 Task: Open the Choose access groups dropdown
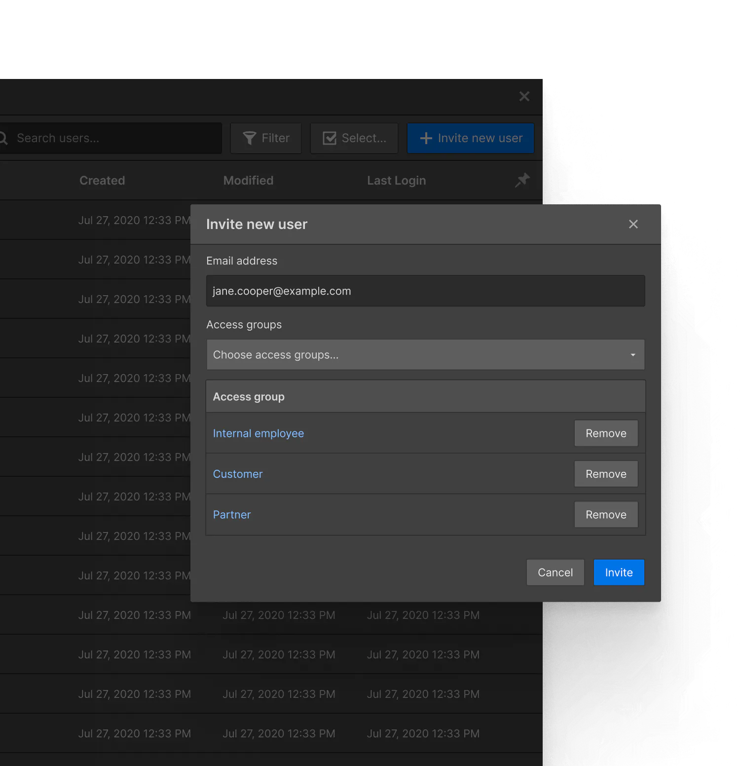click(425, 354)
